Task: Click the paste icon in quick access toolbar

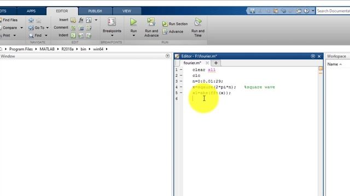Action: click(276, 11)
